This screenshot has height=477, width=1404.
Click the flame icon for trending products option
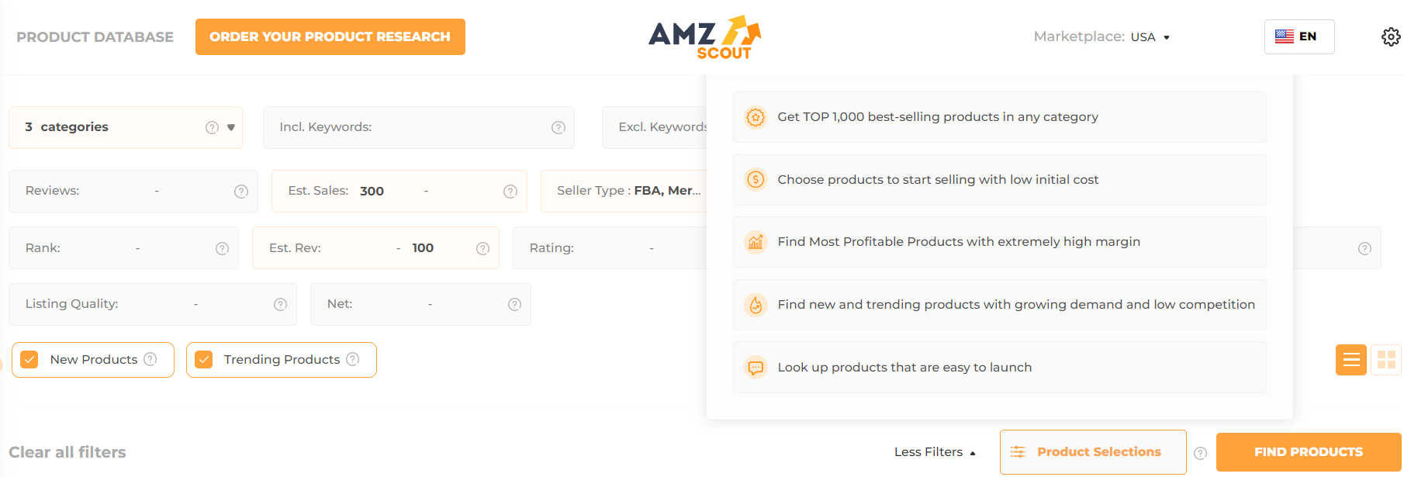point(755,305)
